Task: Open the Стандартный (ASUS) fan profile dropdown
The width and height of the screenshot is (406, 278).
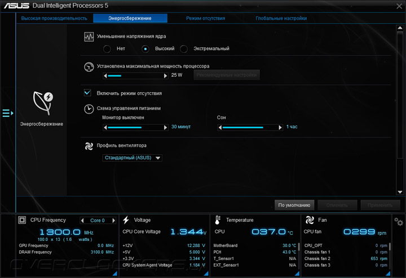Action: point(133,158)
